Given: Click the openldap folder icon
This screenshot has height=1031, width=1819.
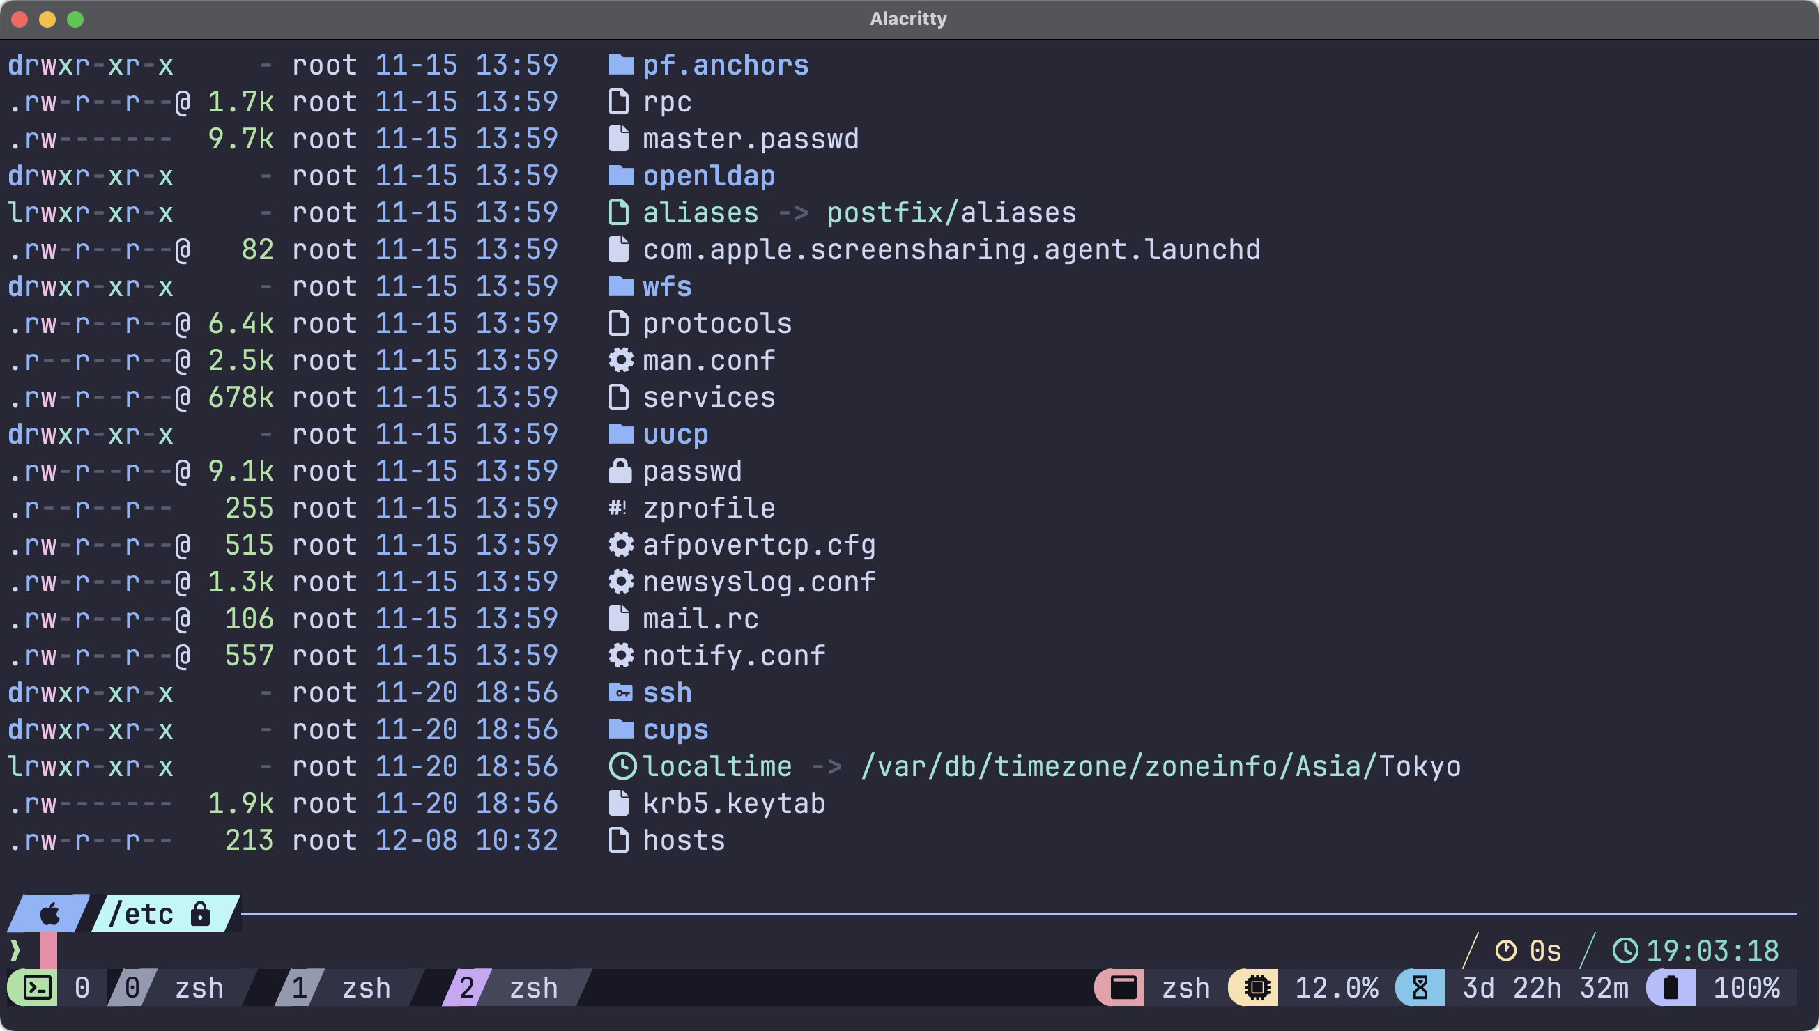Looking at the screenshot, I should click(620, 176).
